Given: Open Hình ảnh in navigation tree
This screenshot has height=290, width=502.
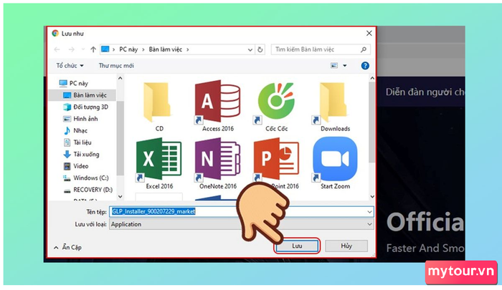Looking at the screenshot, I should (80, 119).
